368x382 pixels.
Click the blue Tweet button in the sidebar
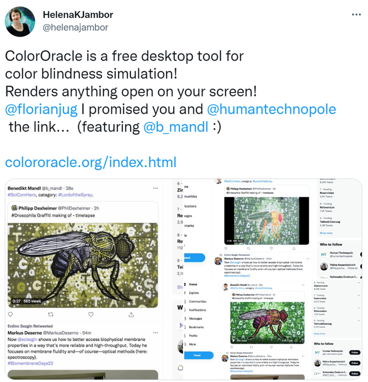pos(199,356)
